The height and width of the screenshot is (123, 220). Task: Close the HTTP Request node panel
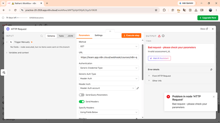(213, 29)
